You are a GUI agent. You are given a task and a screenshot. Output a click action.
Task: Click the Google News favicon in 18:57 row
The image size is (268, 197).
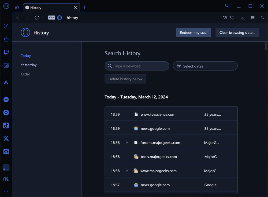(x=136, y=185)
